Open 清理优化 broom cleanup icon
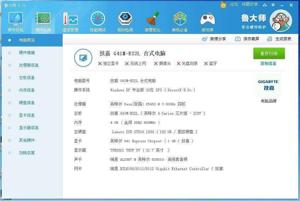This screenshot has width=300, height=201. pos(153,22)
